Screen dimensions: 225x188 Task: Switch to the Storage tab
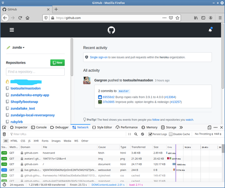169,128
